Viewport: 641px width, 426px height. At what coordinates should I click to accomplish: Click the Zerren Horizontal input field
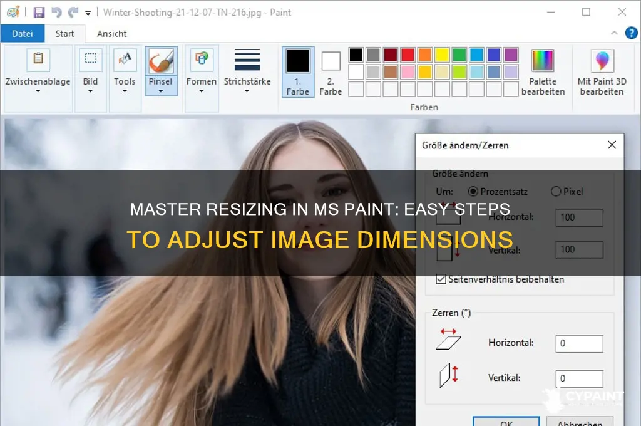click(x=579, y=343)
